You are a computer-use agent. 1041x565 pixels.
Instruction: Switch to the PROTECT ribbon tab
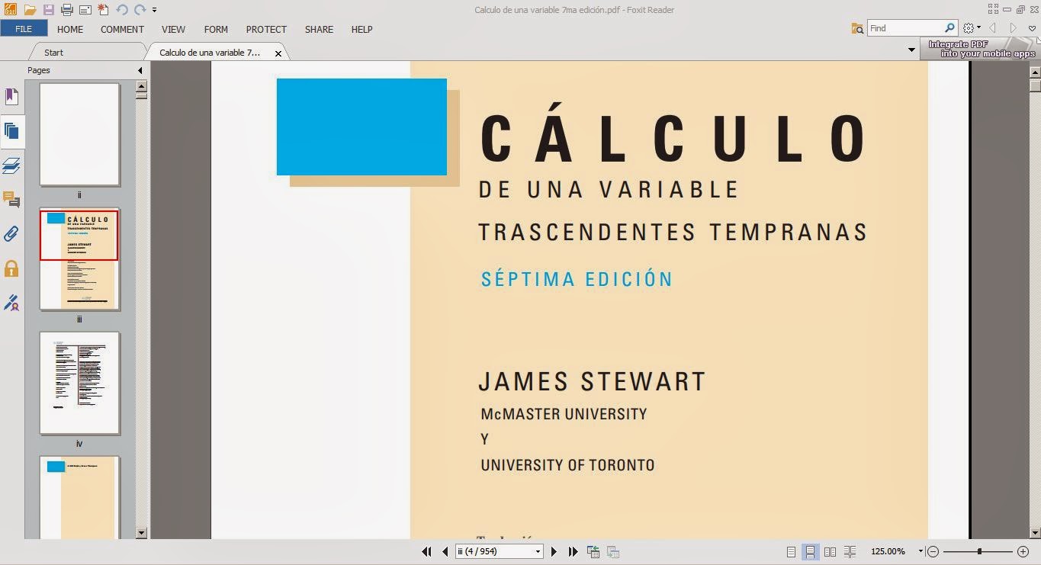[x=266, y=29]
